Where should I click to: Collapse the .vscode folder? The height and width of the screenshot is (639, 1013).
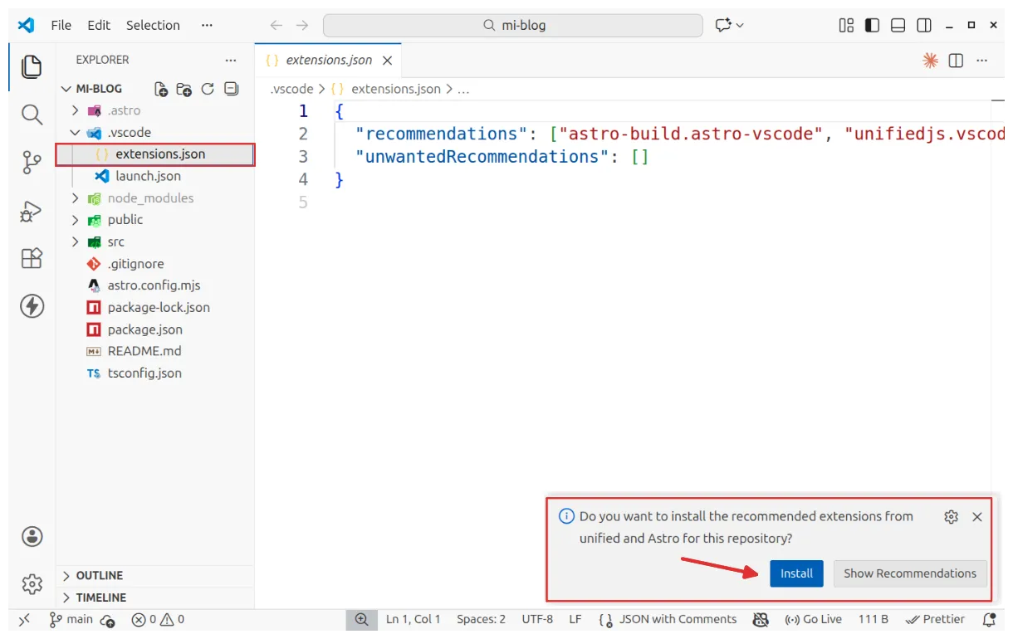coord(129,133)
